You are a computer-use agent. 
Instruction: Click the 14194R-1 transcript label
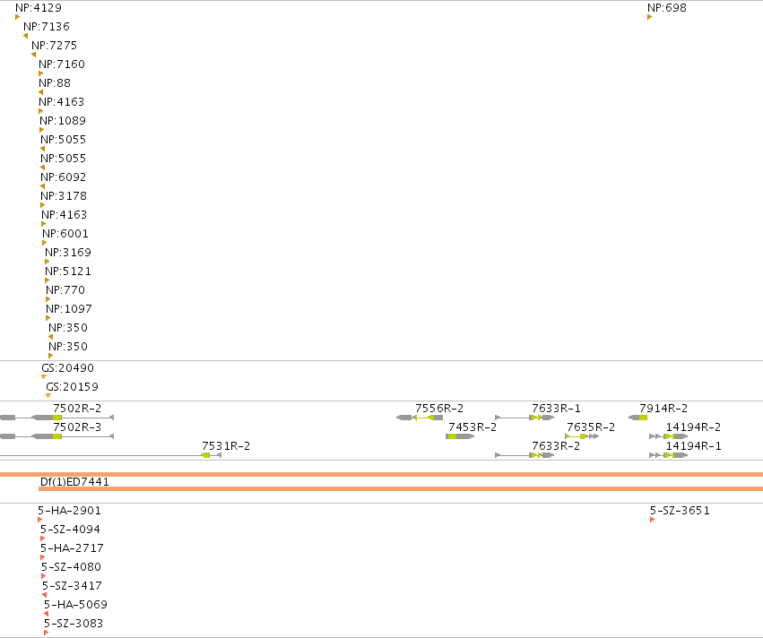693,446
